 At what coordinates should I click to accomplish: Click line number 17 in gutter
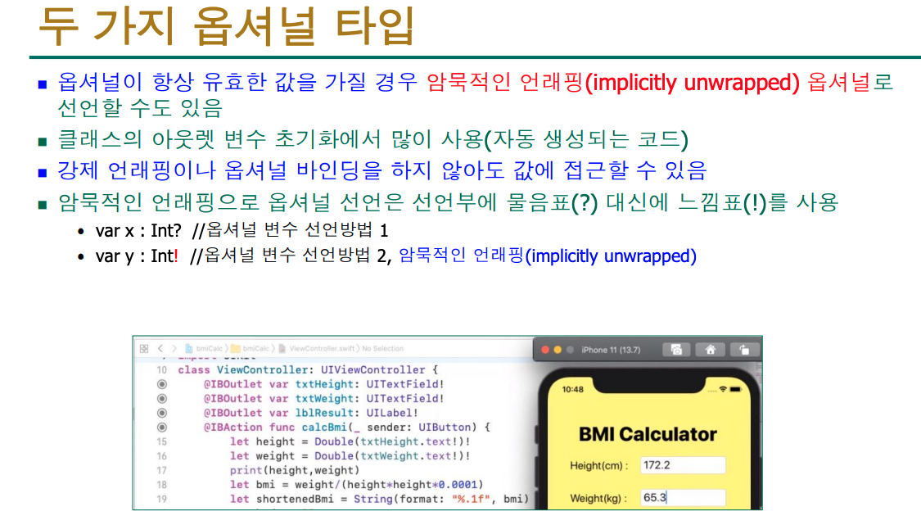click(161, 470)
